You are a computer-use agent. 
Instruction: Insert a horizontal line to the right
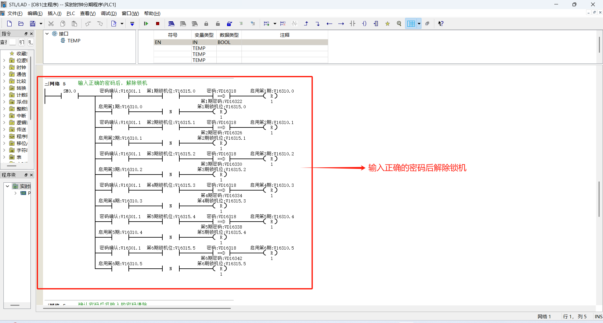(341, 24)
